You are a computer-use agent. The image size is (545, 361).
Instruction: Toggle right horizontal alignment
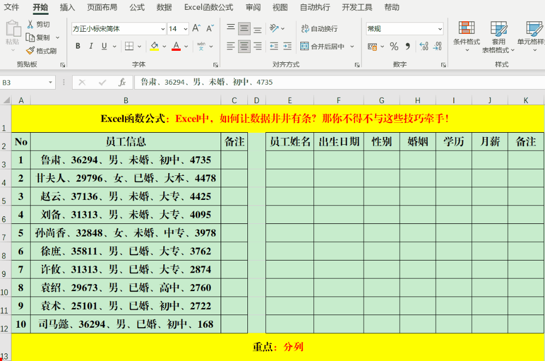pyautogui.click(x=258, y=46)
